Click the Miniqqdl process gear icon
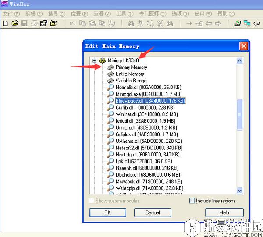263x237 pixels. point(103,60)
